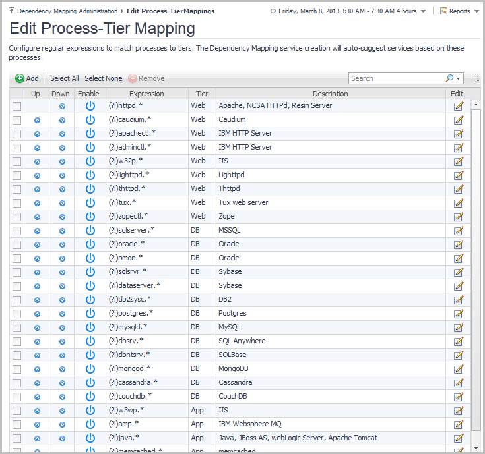Toggle the enable power icon for oracle
This screenshot has height=454, width=485.
pos(90,244)
